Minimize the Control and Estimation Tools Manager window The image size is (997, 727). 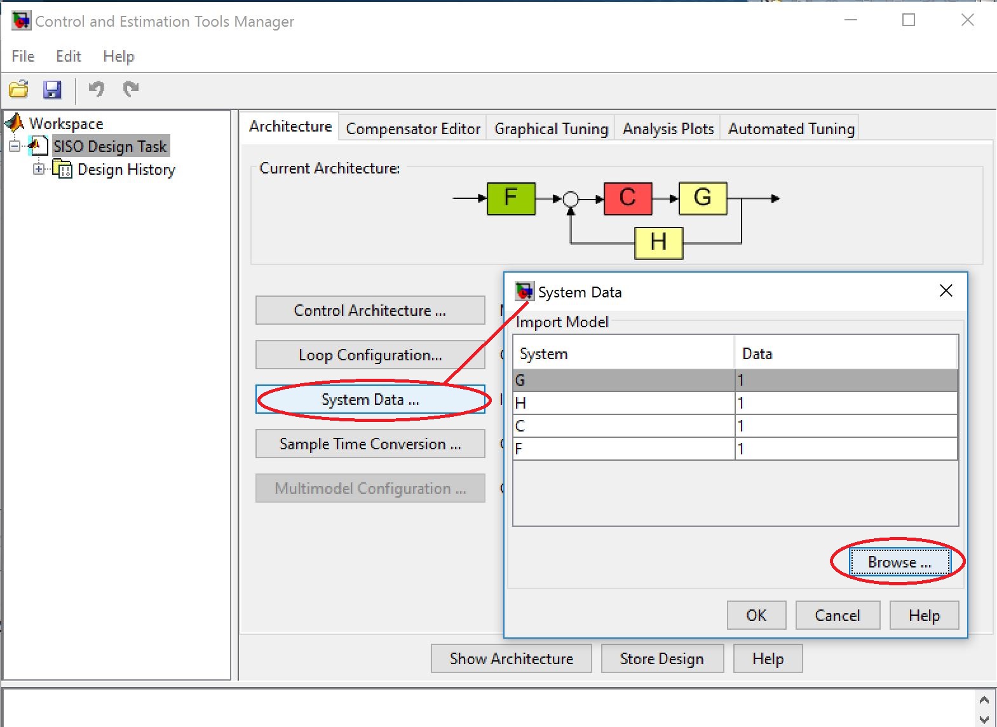(x=851, y=20)
